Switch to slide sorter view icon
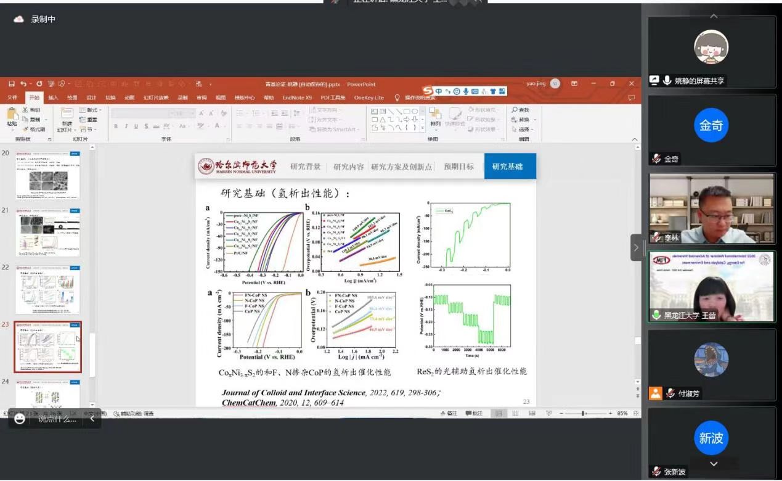782x481 pixels. (515, 413)
